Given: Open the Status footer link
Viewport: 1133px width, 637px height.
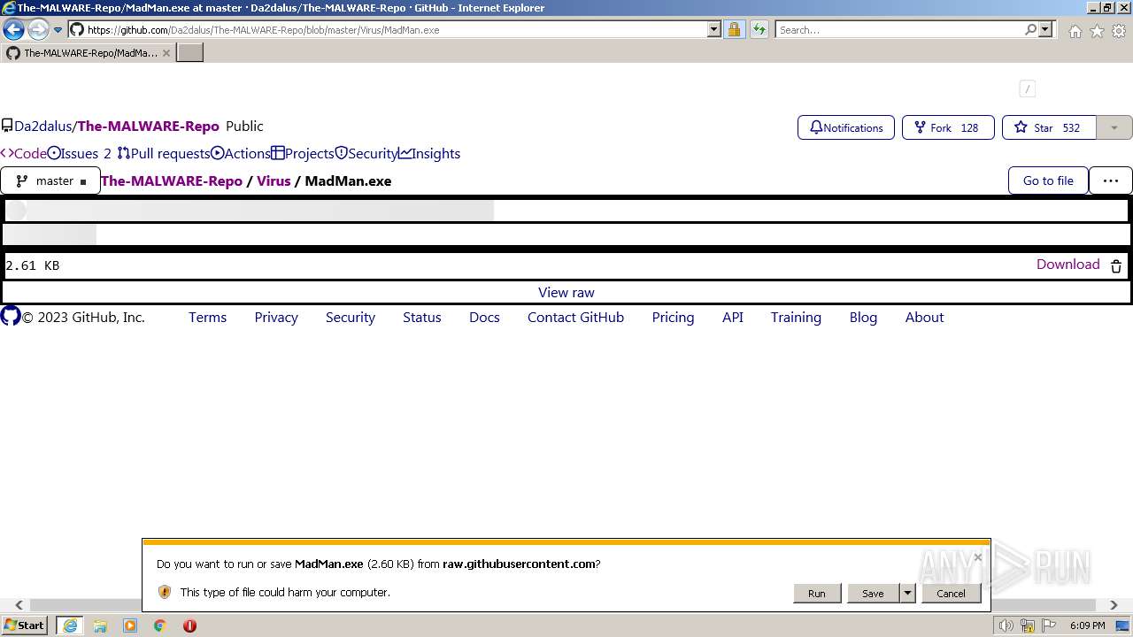Looking at the screenshot, I should (422, 317).
